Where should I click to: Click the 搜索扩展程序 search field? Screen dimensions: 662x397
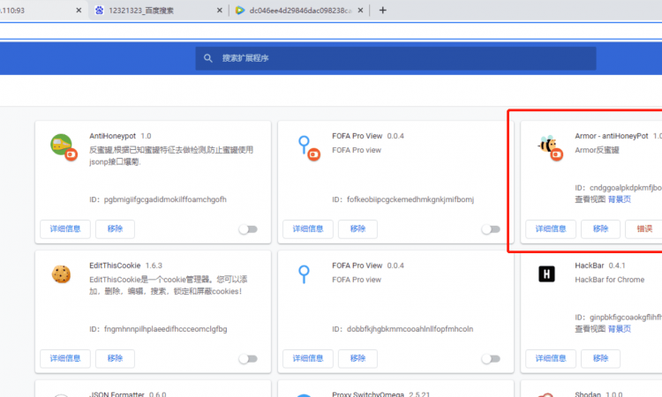(x=395, y=58)
